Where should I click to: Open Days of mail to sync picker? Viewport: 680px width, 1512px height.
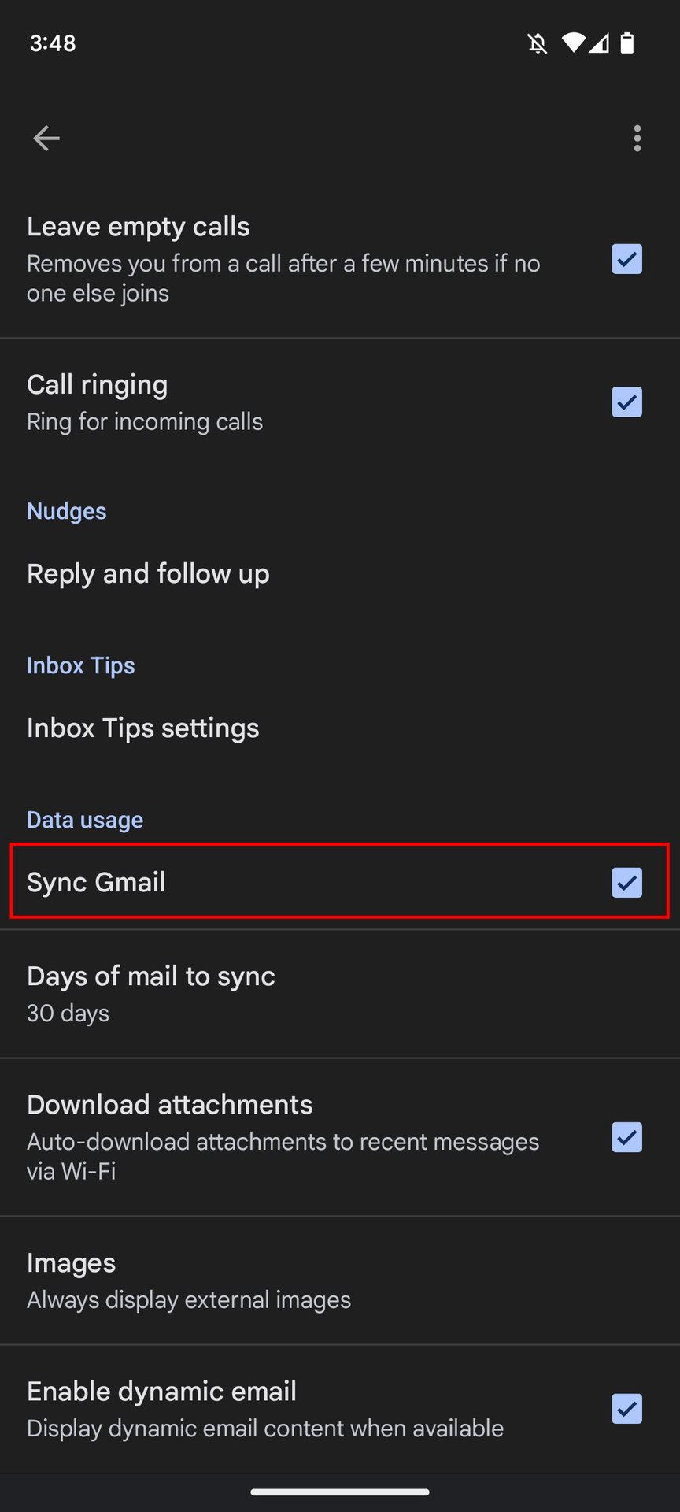point(151,993)
